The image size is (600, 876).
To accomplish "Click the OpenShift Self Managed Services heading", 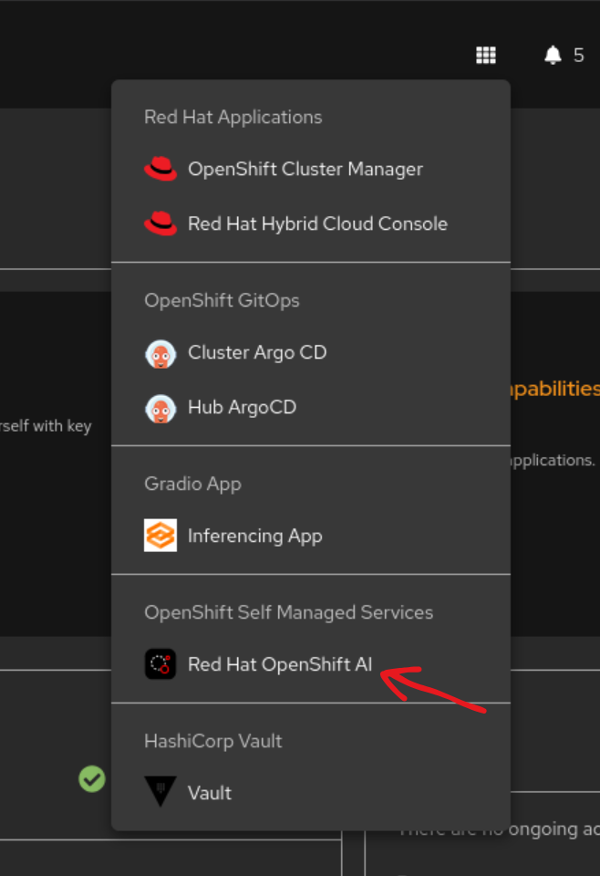I will [288, 612].
